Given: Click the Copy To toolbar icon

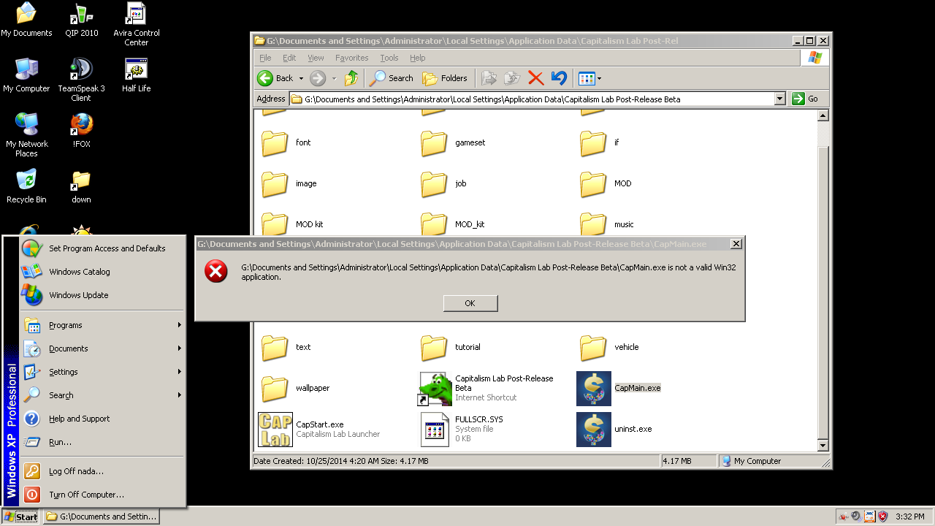Looking at the screenshot, I should tap(512, 78).
